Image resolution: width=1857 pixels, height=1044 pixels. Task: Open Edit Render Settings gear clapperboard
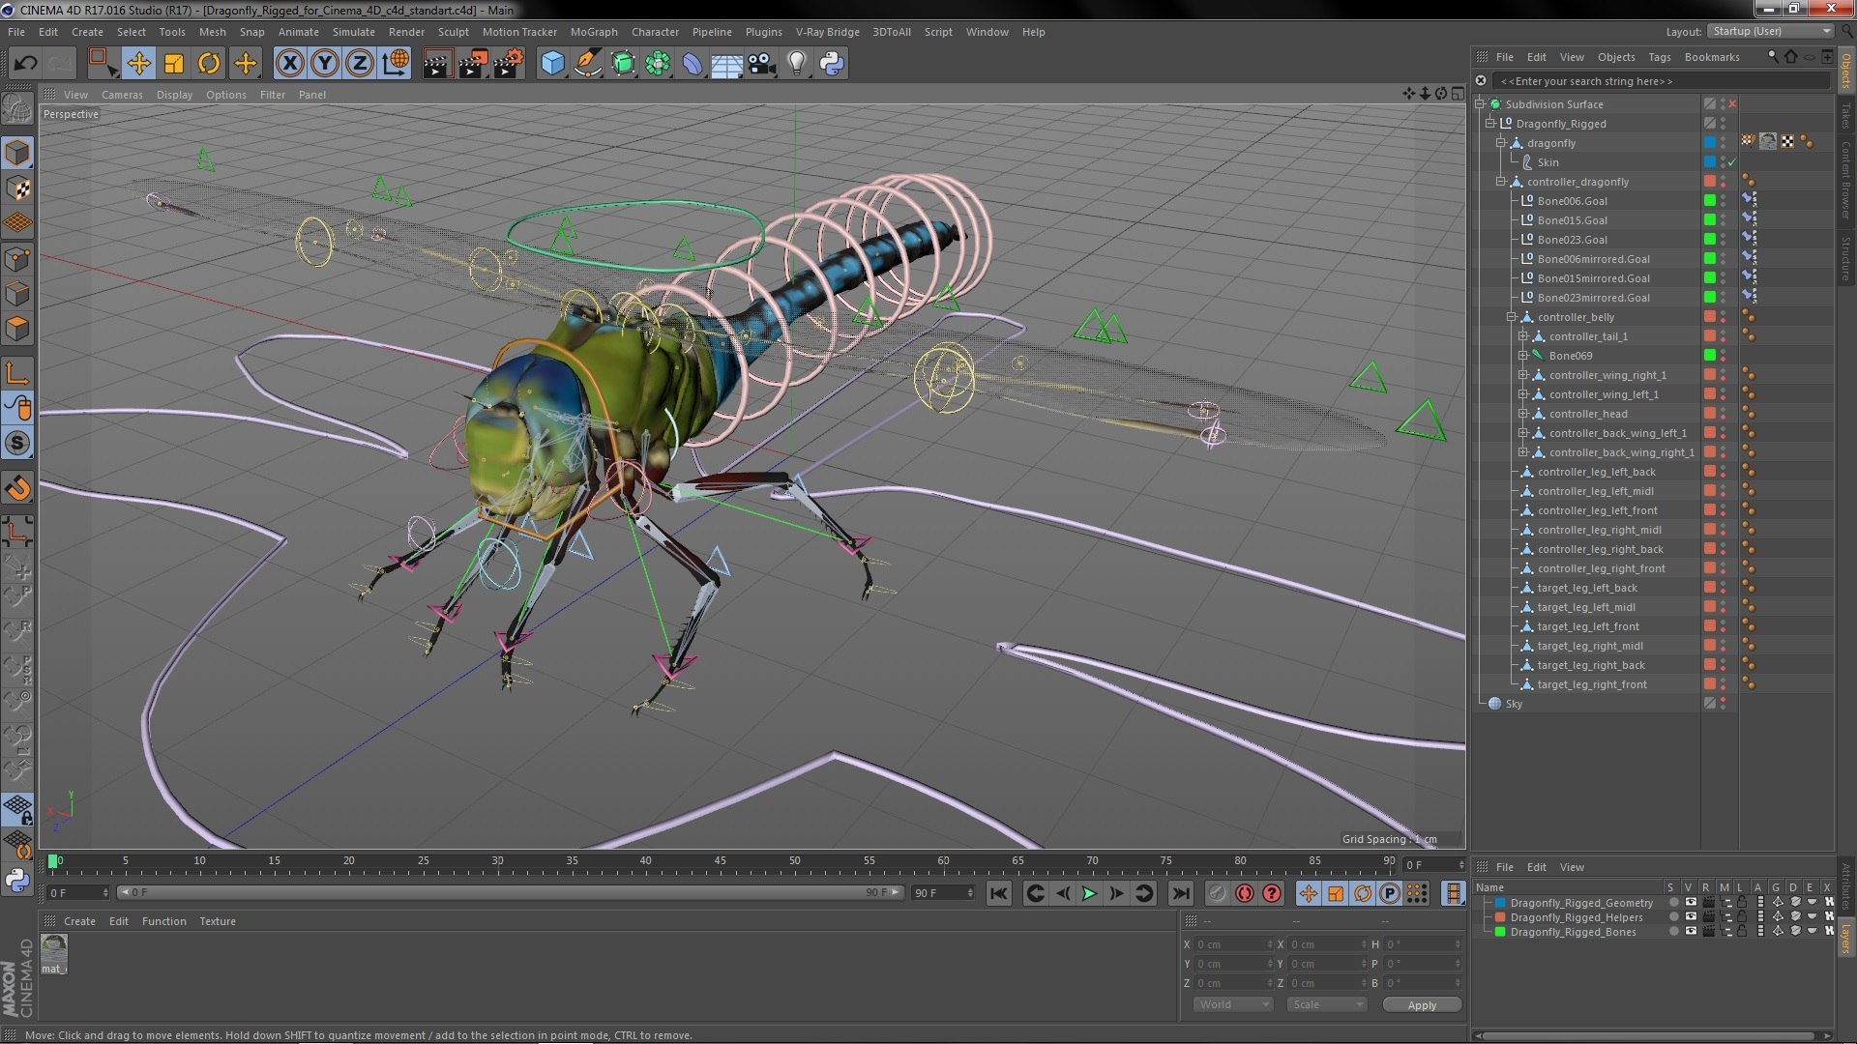[x=509, y=64]
